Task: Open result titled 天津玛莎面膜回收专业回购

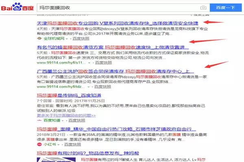Action: (118, 23)
